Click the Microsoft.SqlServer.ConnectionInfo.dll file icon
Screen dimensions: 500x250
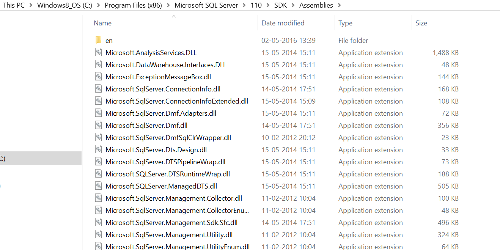pos(99,89)
